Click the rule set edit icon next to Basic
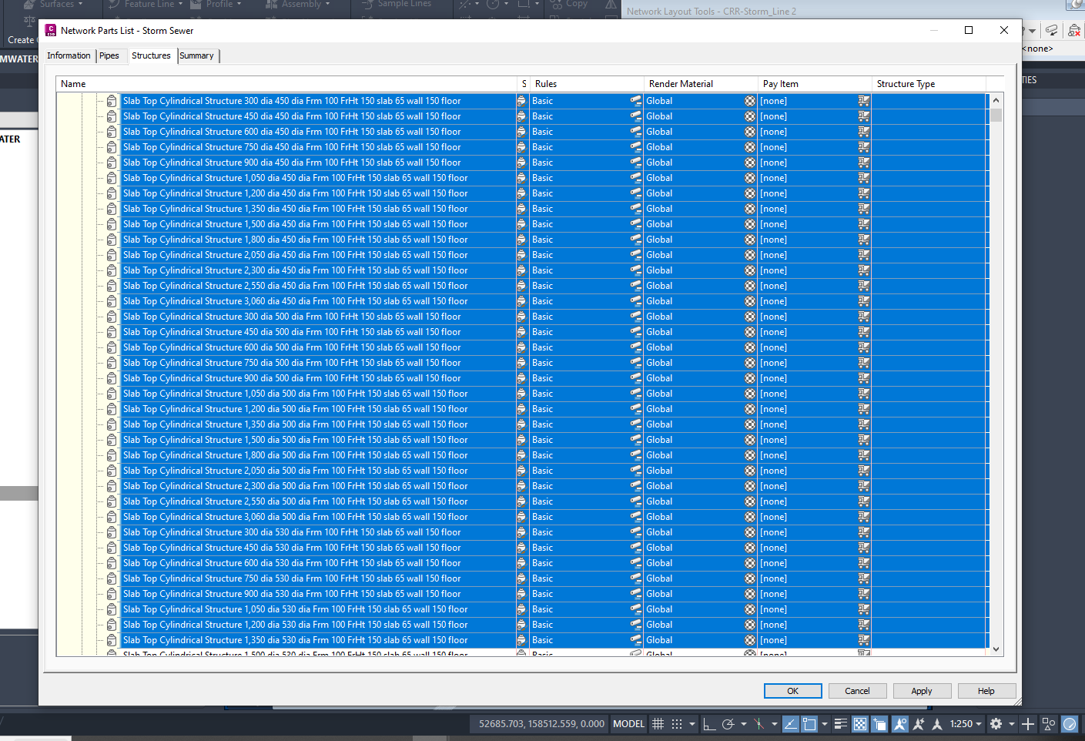 (636, 100)
